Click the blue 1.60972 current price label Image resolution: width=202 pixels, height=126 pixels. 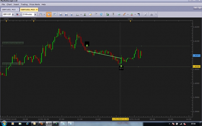click(197, 56)
